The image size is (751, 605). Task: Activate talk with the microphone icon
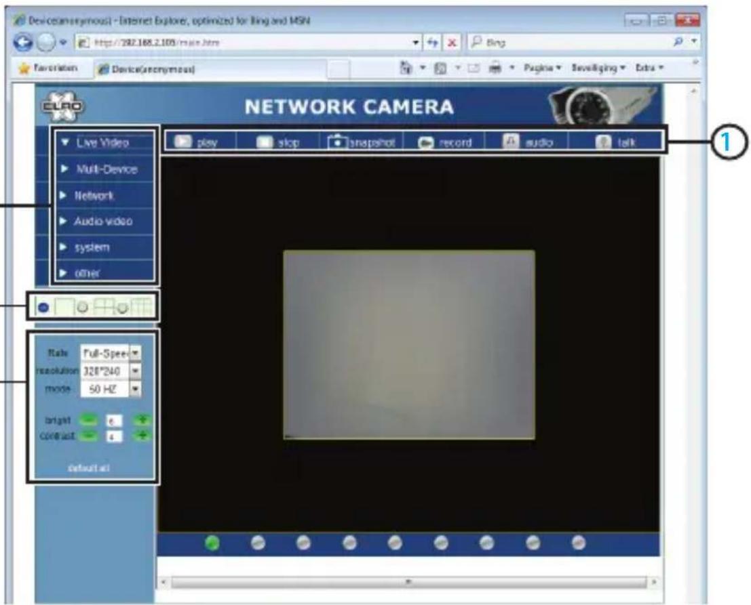click(603, 142)
